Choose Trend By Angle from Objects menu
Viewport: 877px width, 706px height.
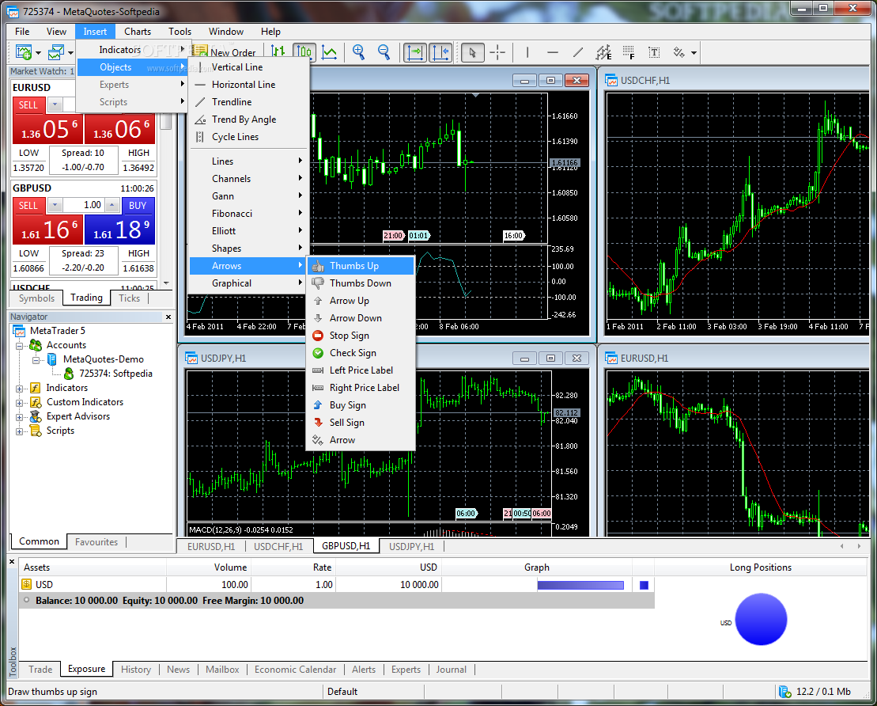pyautogui.click(x=249, y=120)
